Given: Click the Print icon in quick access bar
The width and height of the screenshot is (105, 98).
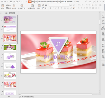Looking at the screenshot, I should tap(17, 2).
